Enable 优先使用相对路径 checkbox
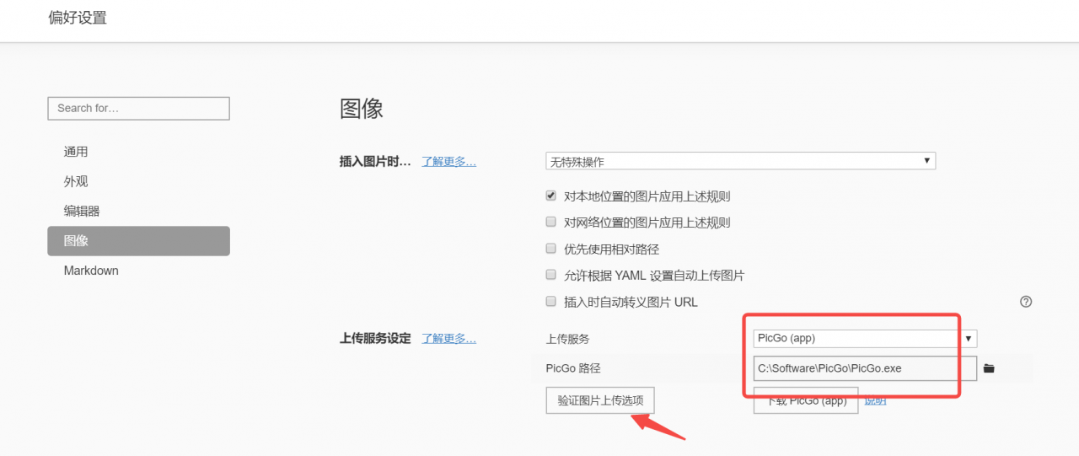 pos(550,249)
